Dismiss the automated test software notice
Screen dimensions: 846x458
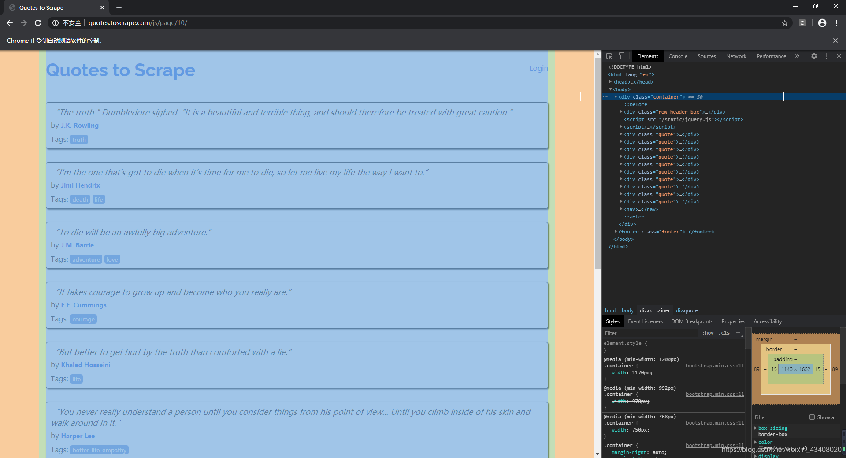coord(835,41)
